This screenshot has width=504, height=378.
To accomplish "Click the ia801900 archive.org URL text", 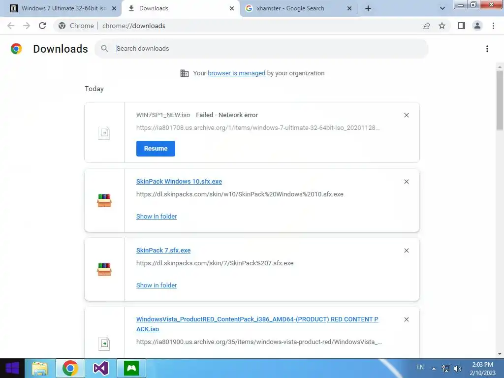I will 259,342.
